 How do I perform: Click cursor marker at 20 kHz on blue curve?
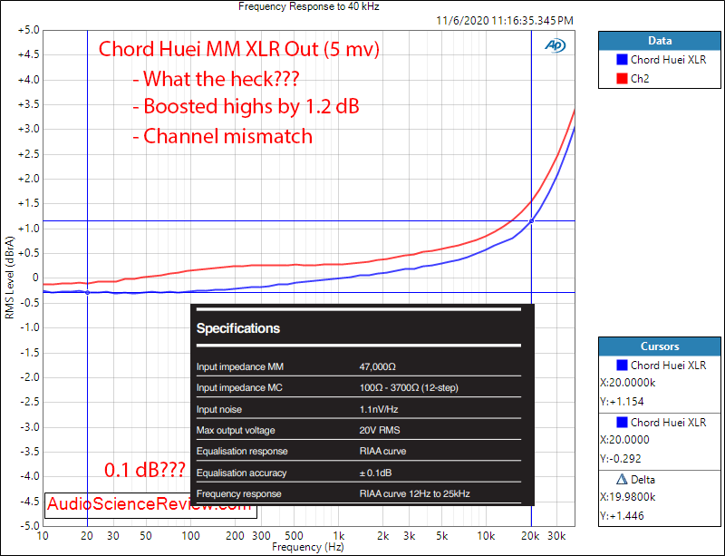point(531,220)
